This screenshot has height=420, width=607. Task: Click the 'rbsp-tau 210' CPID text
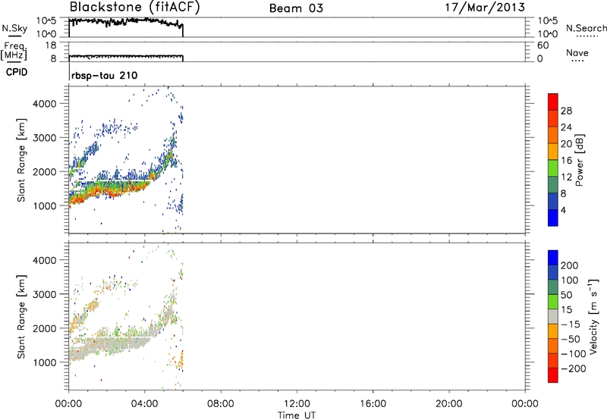(104, 75)
